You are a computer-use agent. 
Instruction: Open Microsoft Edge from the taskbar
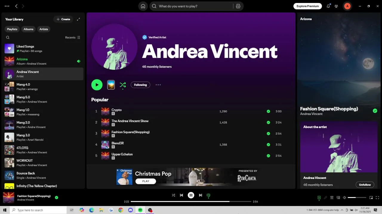[91, 210]
